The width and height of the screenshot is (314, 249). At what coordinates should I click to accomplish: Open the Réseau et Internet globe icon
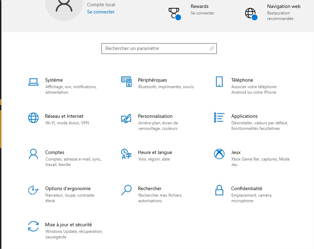tap(33, 118)
